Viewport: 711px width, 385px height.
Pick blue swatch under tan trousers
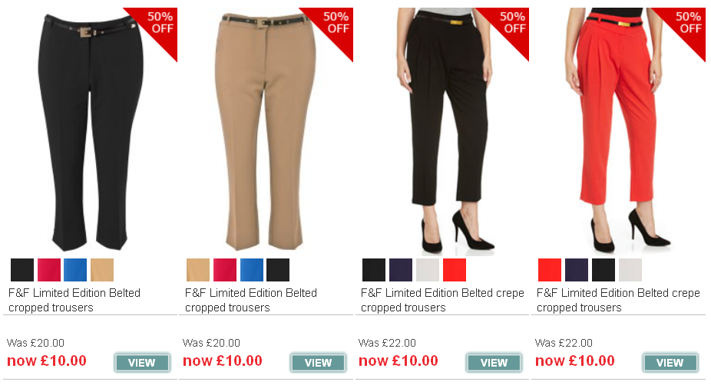click(252, 270)
